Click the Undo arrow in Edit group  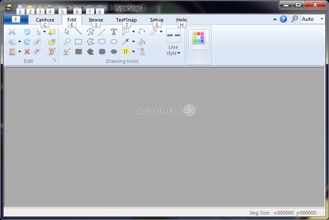[27, 32]
